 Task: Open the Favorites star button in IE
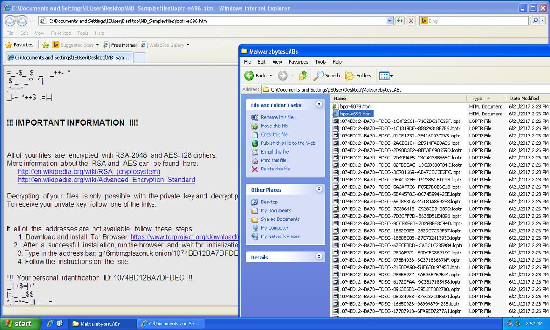tap(20, 45)
